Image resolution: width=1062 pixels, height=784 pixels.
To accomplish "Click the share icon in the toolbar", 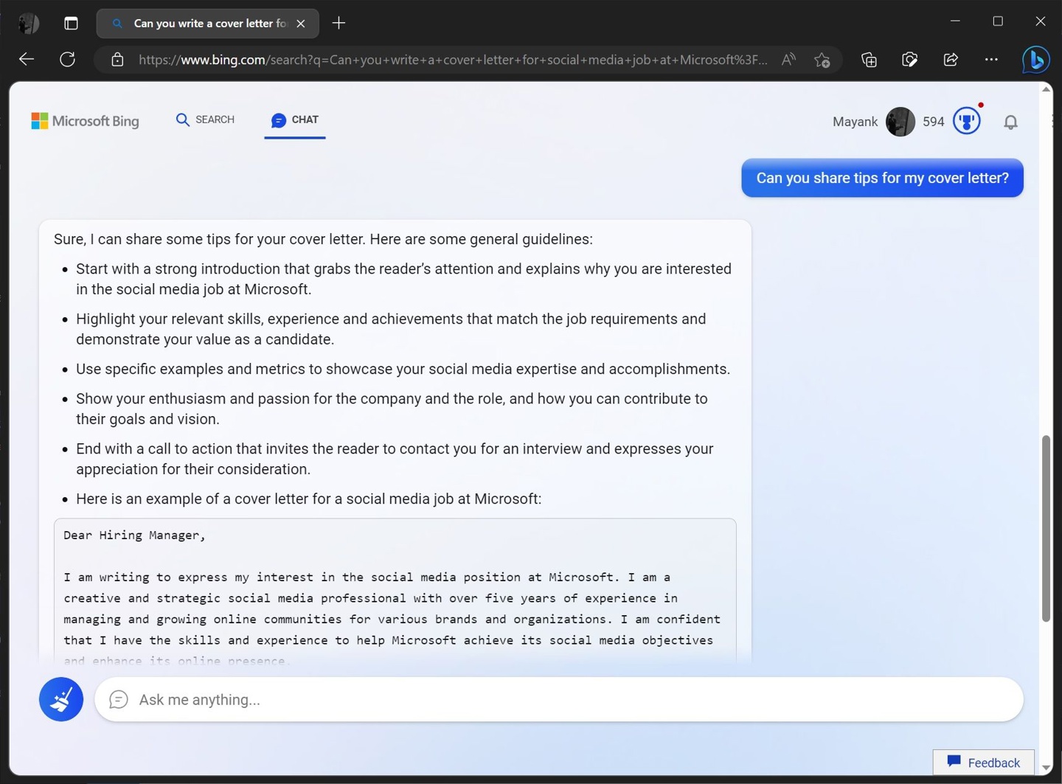I will 951,60.
